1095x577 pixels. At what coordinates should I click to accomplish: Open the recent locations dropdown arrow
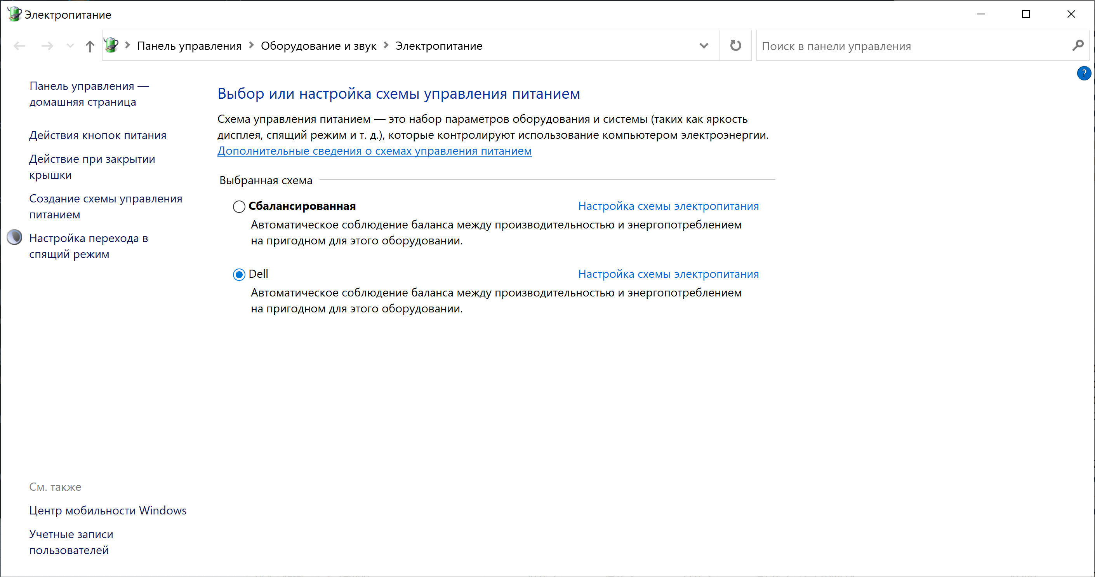tap(70, 45)
